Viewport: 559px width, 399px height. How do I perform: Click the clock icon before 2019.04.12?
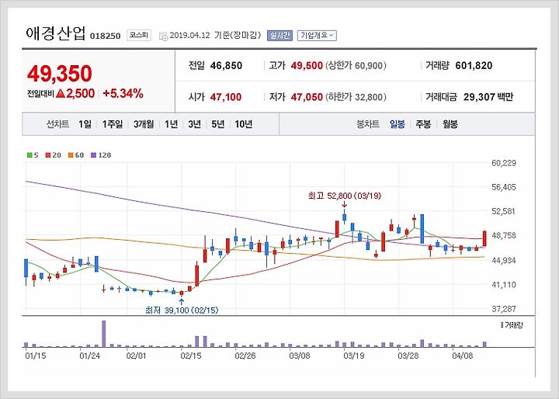pyautogui.click(x=163, y=36)
